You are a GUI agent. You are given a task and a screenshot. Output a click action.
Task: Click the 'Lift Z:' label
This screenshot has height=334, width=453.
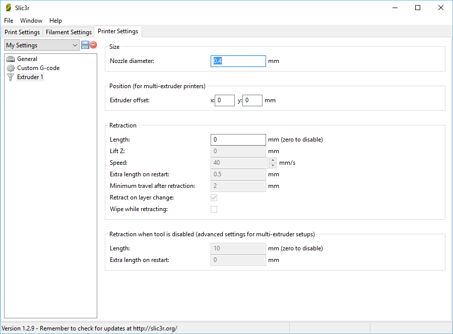click(x=117, y=151)
